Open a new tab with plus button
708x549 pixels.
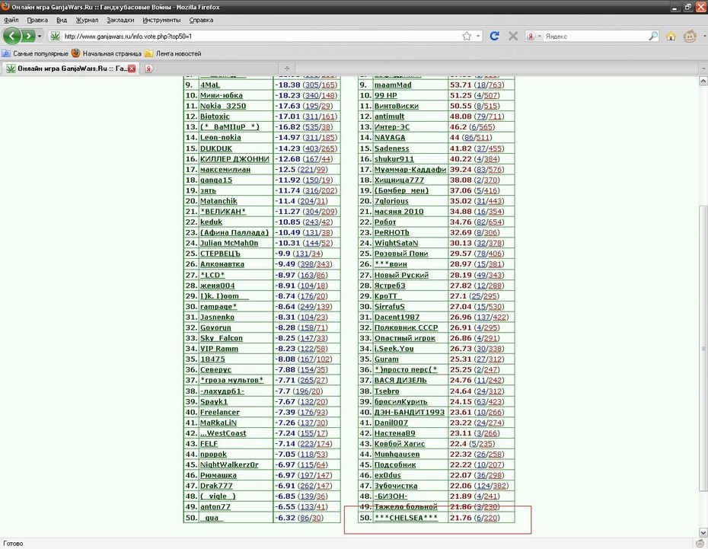click(x=287, y=69)
